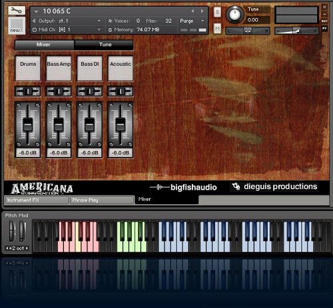Click the Bass Amp volume fader handle
The width and height of the screenshot is (333, 308).
(59, 125)
